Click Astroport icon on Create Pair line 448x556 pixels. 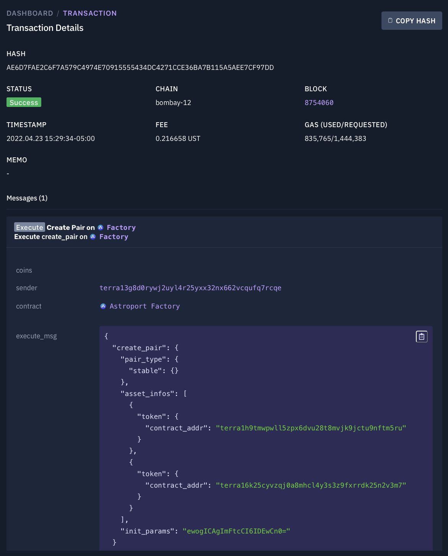click(x=101, y=228)
